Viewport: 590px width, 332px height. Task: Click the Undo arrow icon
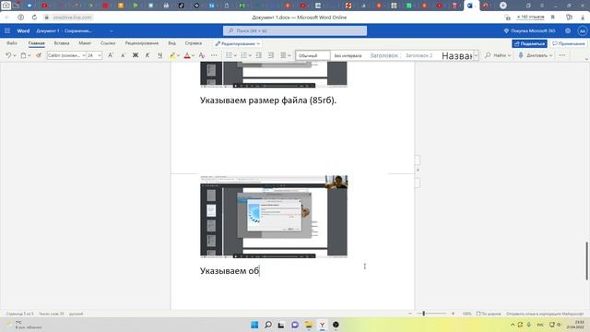(x=8, y=55)
